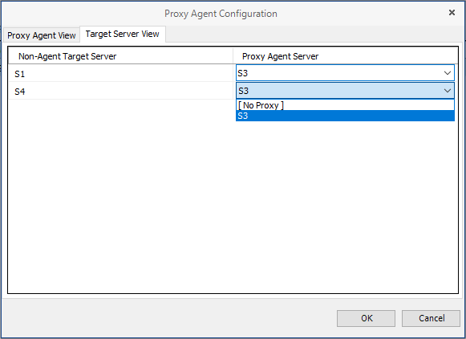Click the S3 combo box value in S1 row
Screen dimensions: 466x339
click(338, 73)
